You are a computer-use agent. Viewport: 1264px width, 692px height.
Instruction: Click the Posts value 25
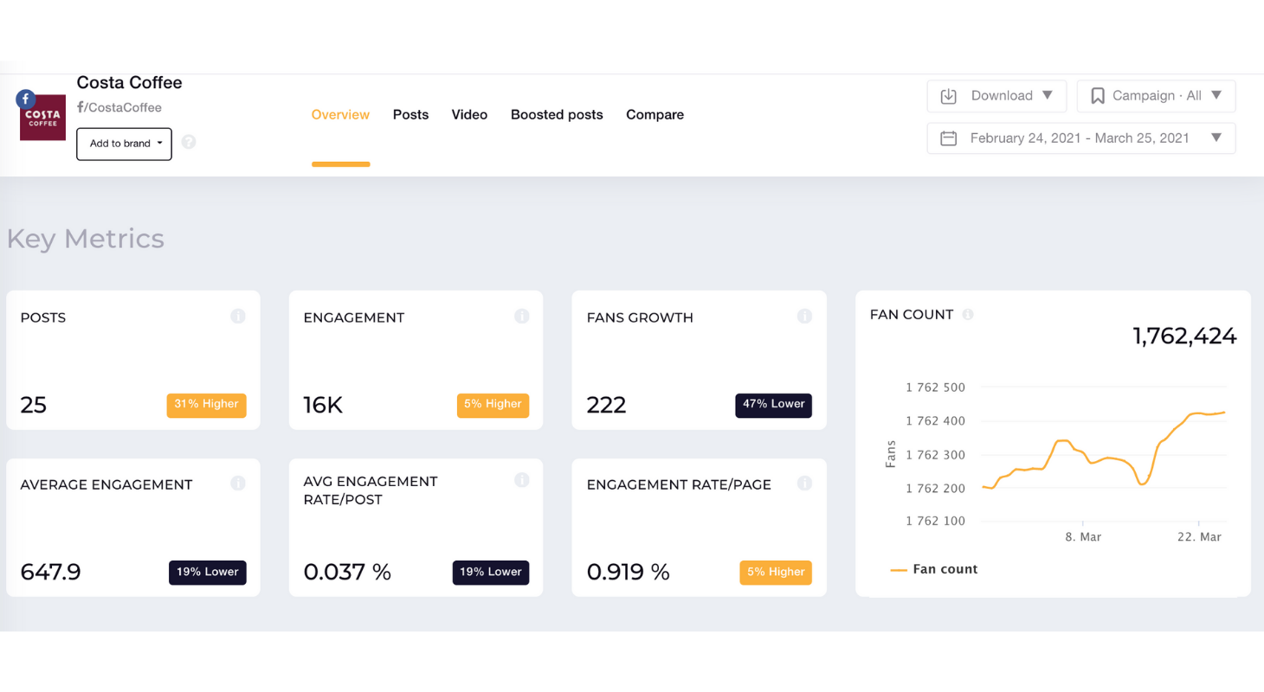(34, 405)
